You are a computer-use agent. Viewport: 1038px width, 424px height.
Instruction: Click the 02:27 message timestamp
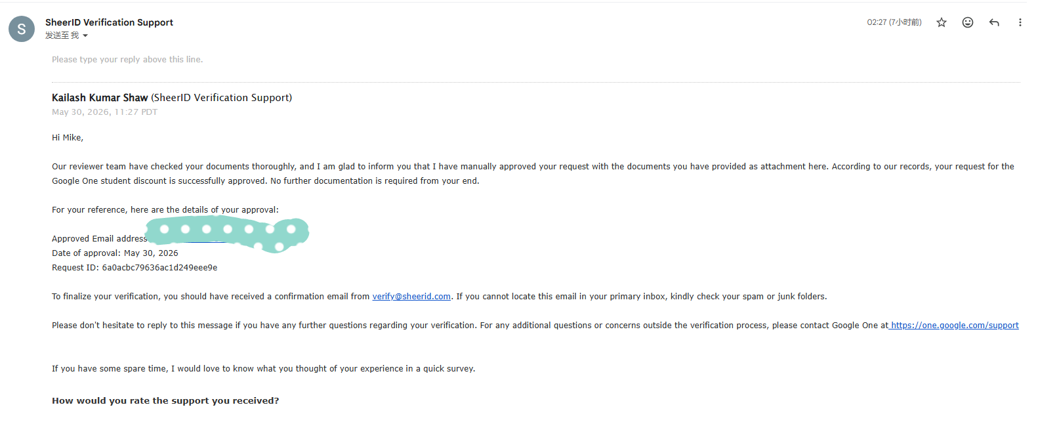click(x=894, y=22)
